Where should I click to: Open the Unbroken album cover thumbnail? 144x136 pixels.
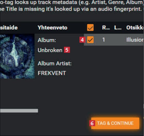17,56
